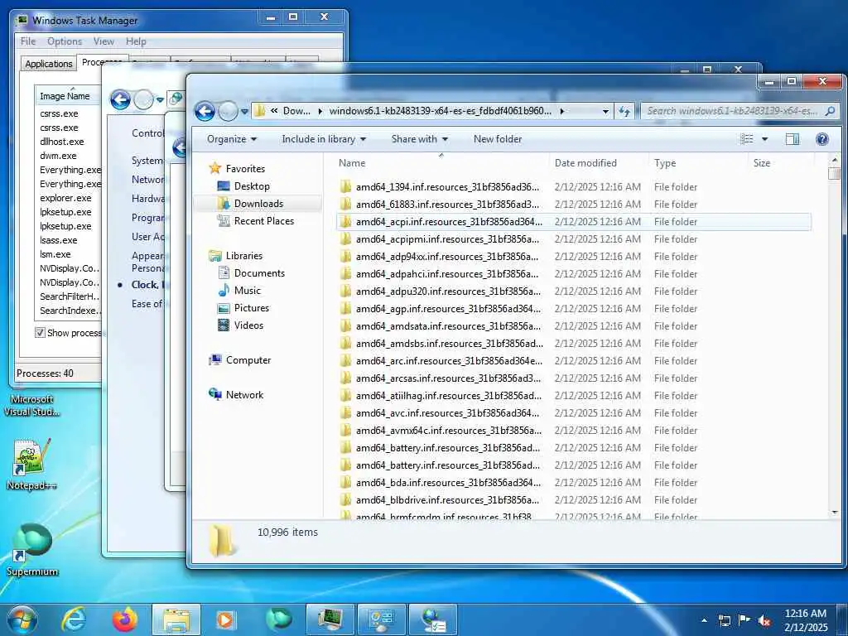Expand hidden path chevrons in address bar
The height and width of the screenshot is (636, 848).
click(x=274, y=111)
